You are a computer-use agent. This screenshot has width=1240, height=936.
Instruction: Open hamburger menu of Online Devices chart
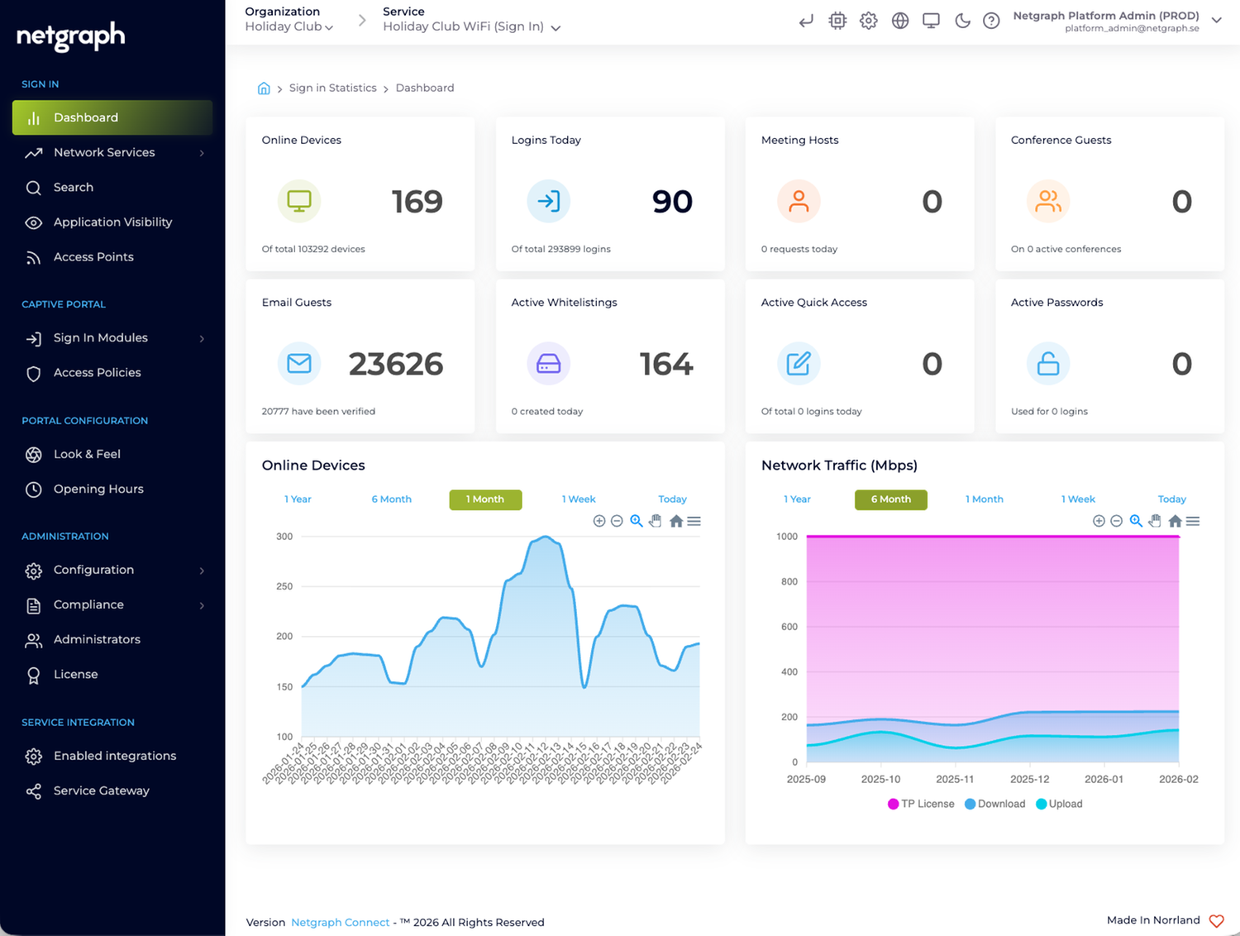point(694,521)
